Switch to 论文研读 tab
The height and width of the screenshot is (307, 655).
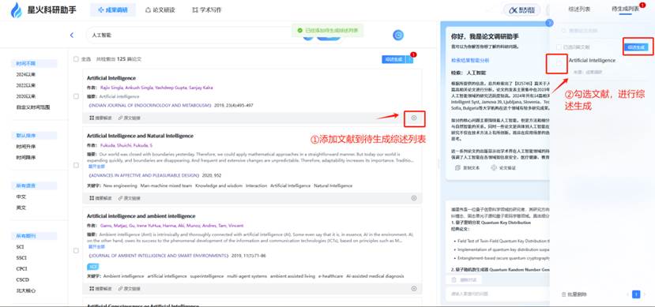click(x=160, y=10)
